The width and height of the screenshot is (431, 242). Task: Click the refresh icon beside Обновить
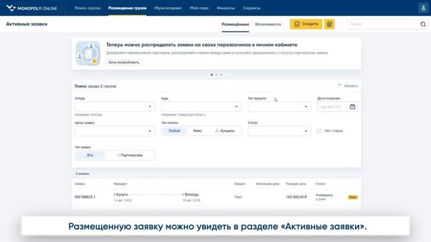[x=339, y=86]
